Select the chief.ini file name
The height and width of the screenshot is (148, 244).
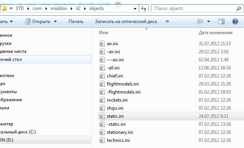click(115, 76)
